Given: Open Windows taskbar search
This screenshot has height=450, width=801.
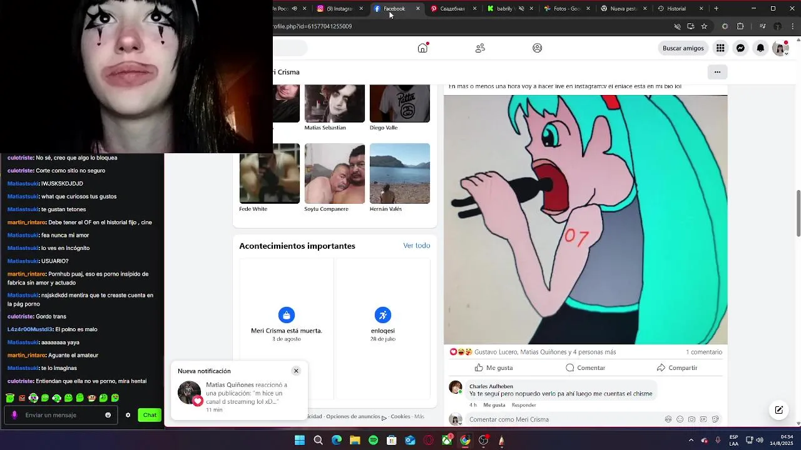Looking at the screenshot, I should click(x=318, y=441).
